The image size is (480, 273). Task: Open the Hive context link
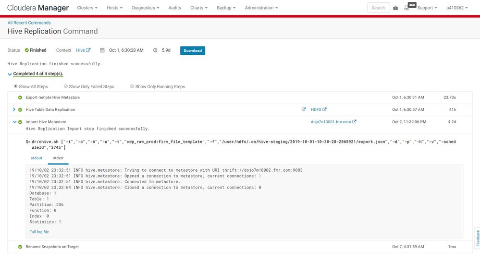[80, 50]
